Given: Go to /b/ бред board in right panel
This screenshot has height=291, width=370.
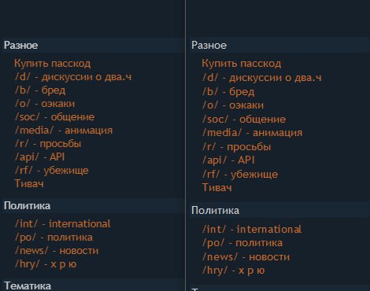Looking at the screenshot, I should (228, 92).
